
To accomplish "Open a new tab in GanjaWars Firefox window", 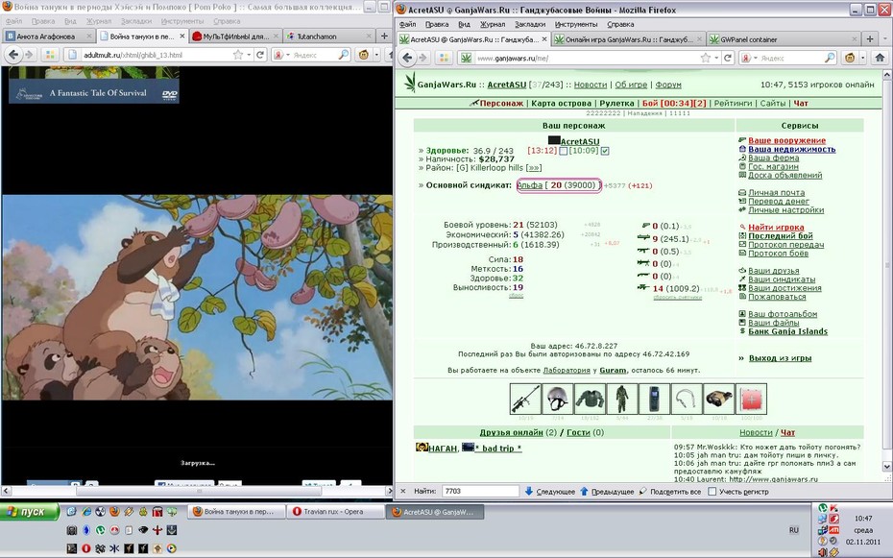I will point(870,39).
